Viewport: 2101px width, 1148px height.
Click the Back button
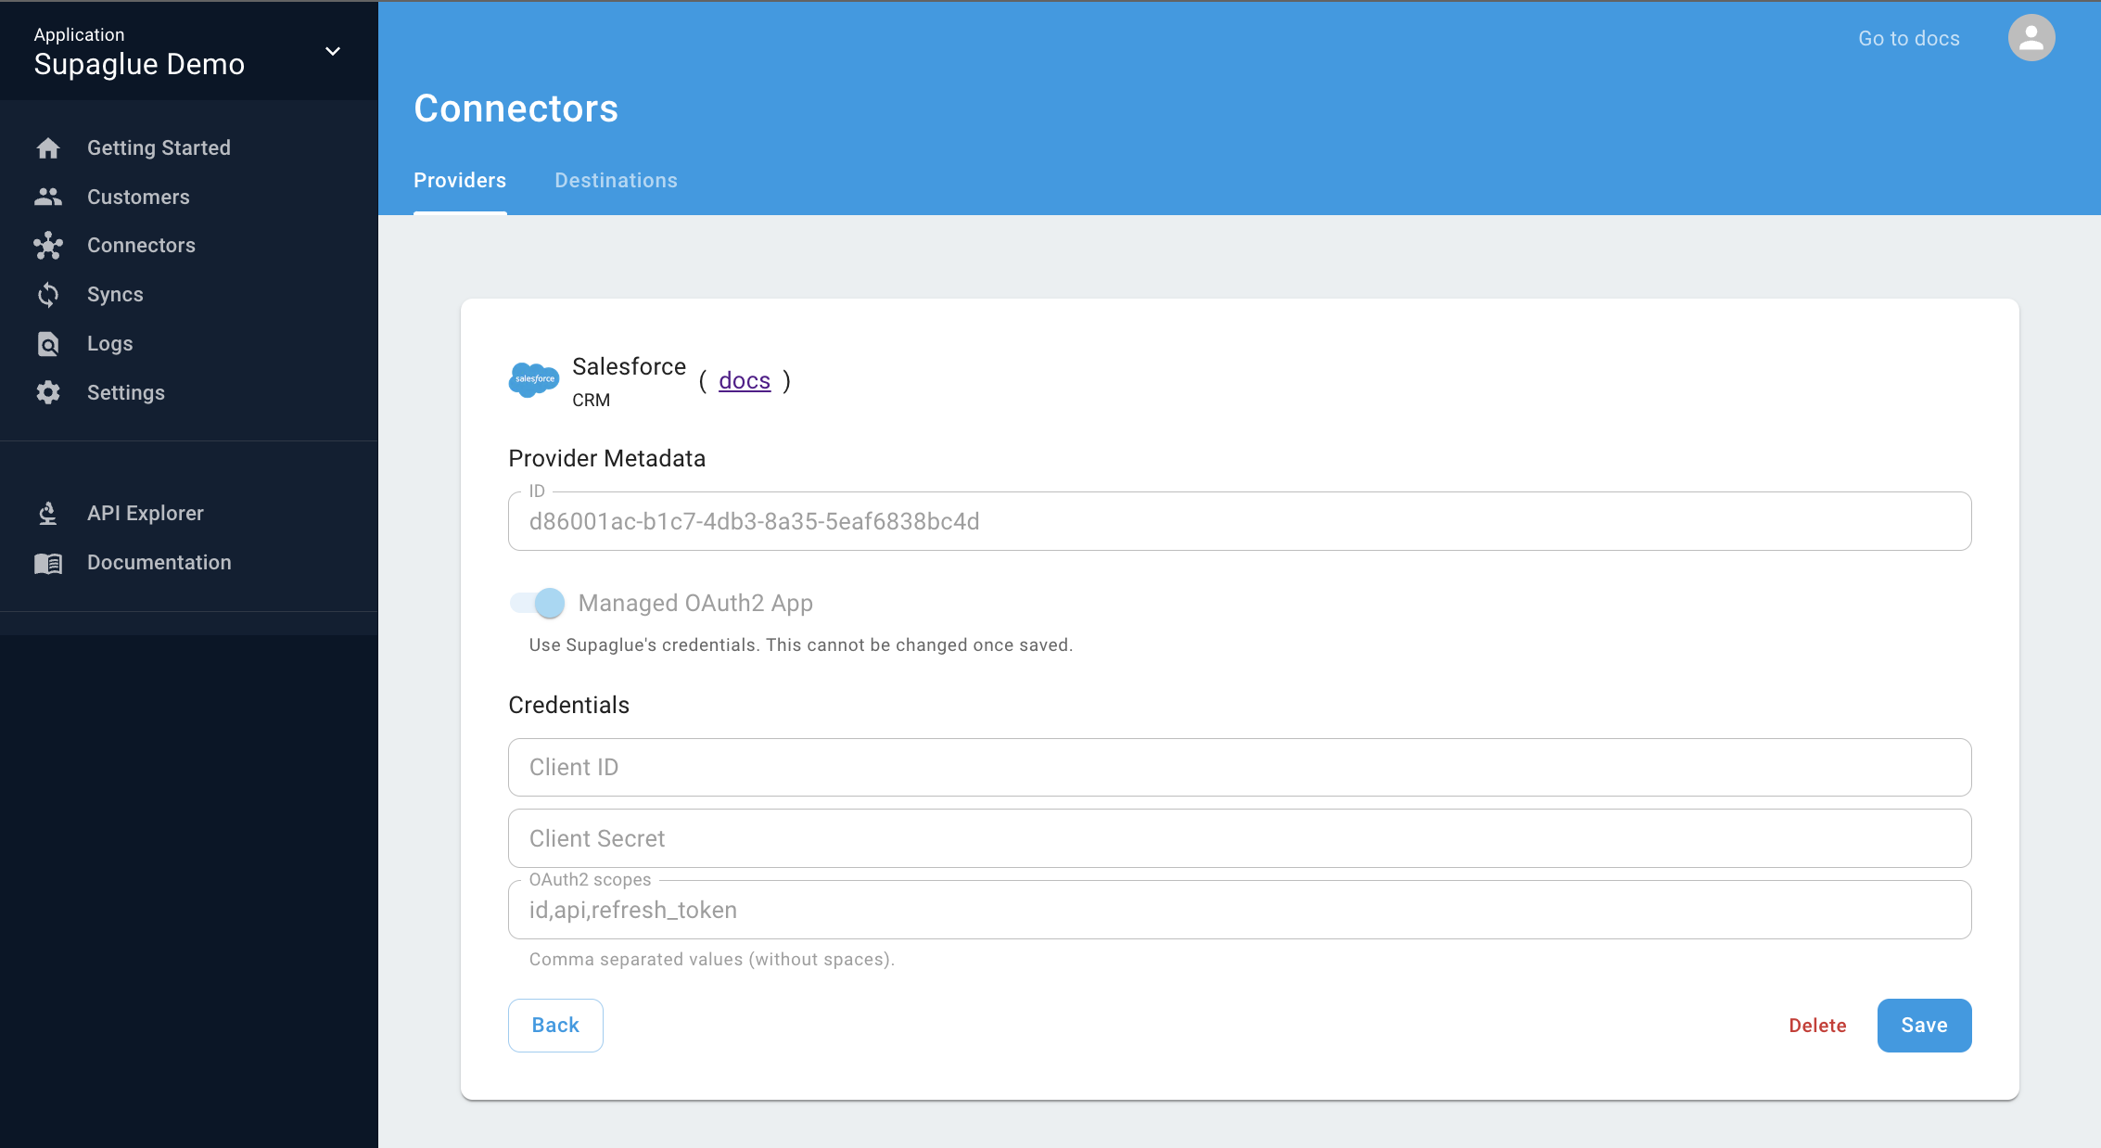point(555,1026)
